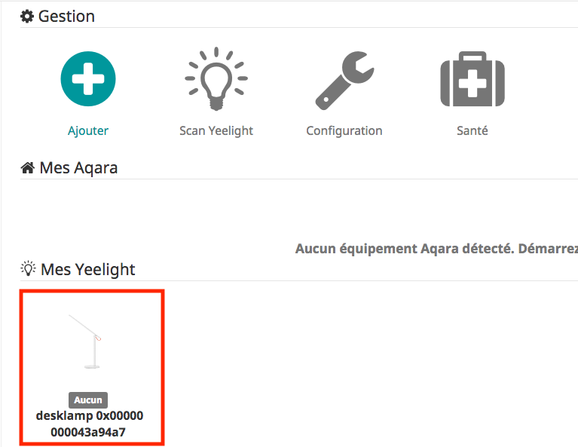Click the white cross inside Ajouter circle
The width and height of the screenshot is (578, 447).
click(88, 79)
